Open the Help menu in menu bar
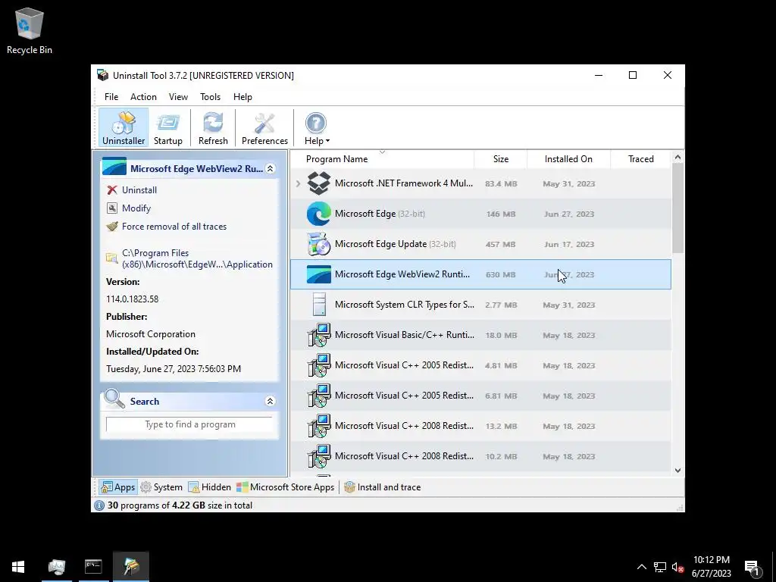This screenshot has height=582, width=776. tap(242, 97)
